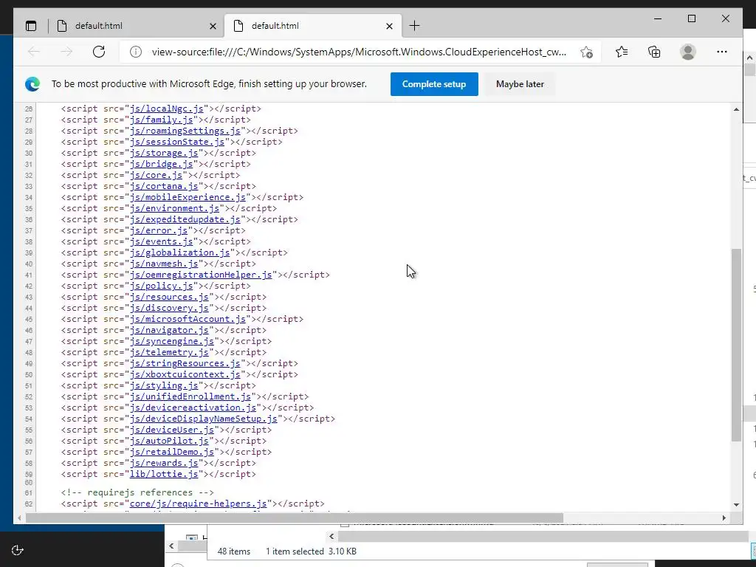Open the js/events.js link
Screen dimensions: 756x567
[161, 241]
